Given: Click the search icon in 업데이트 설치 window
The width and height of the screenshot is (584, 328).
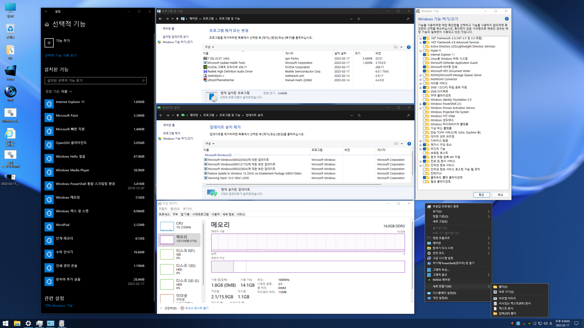Looking at the screenshot, I should pos(408,115).
